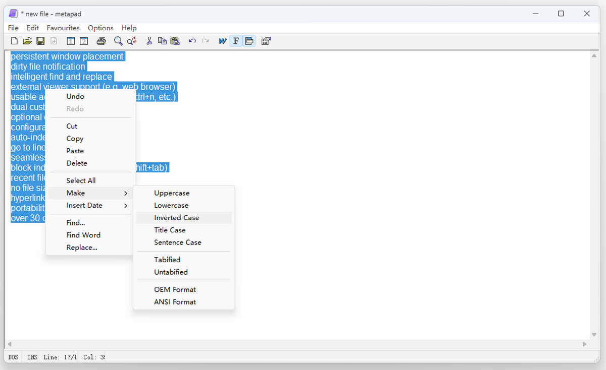
Task: Click the Open file folder icon
Action: pos(27,41)
